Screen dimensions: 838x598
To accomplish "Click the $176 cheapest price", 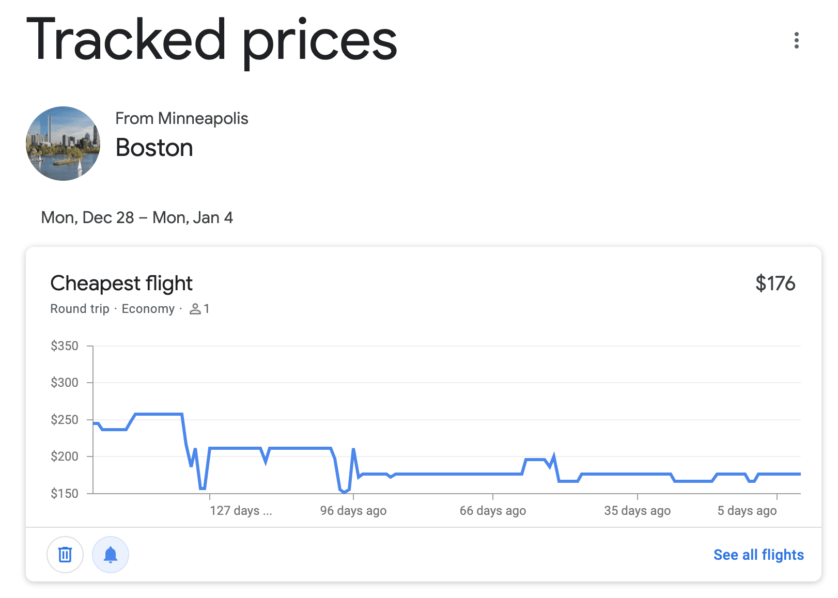I will (x=775, y=284).
